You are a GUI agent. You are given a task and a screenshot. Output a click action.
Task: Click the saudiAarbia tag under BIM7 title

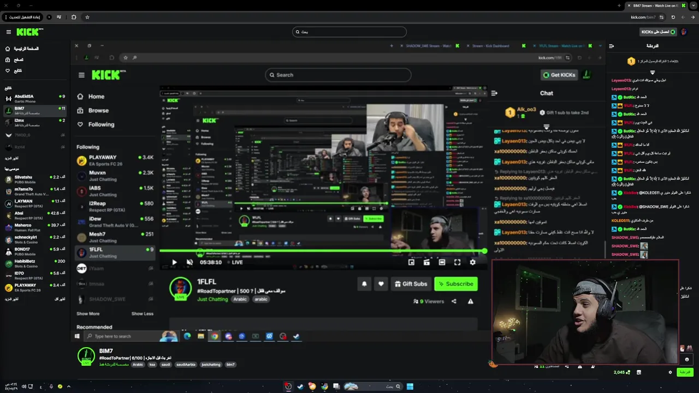point(186,365)
